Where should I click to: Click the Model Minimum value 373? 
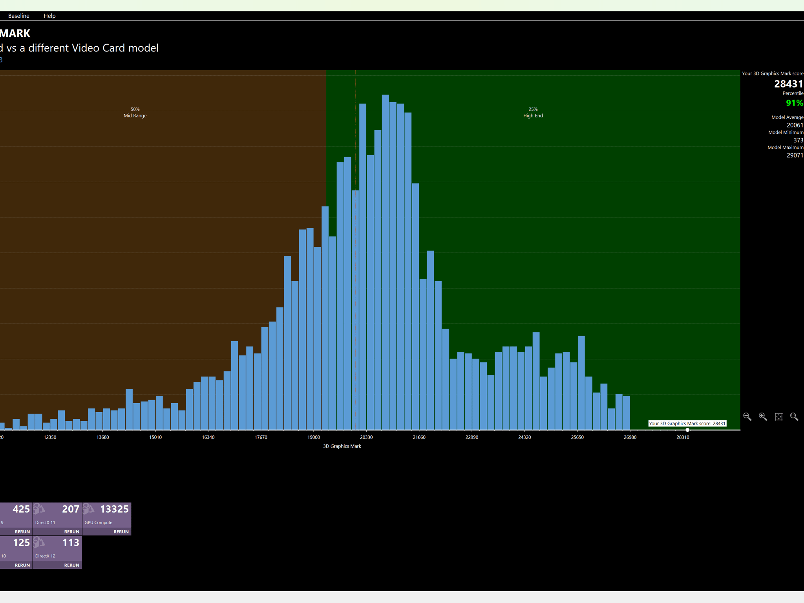tap(799, 140)
